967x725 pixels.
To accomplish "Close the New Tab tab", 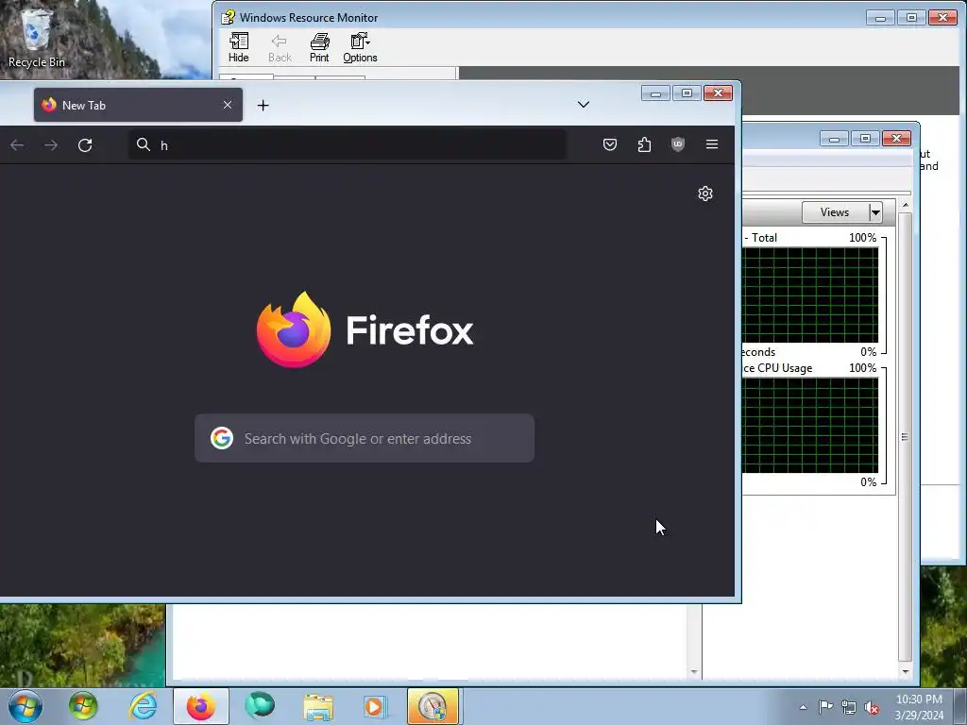I will (x=228, y=105).
